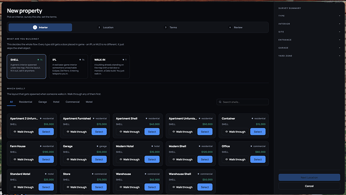This screenshot has height=195, width=346.
Task: Select the Warehouse Shell $50,000 shell
Action: (205, 187)
